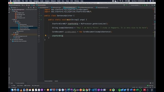Switch to naturallangproces editor tab
164x92 pixels.
[x=44, y=7]
